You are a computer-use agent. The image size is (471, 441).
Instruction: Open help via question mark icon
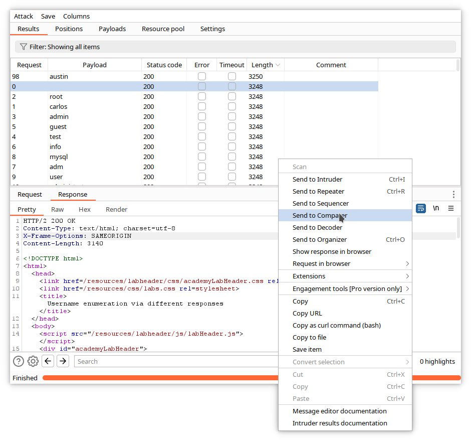(x=19, y=361)
